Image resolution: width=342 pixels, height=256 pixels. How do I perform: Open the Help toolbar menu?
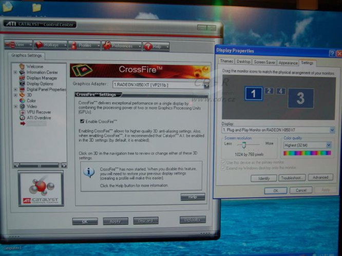click(156, 47)
